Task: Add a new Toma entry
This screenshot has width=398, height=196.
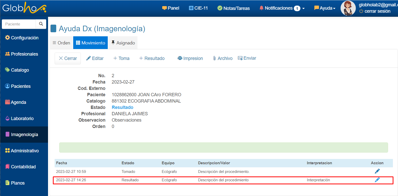Action: pyautogui.click(x=121, y=58)
